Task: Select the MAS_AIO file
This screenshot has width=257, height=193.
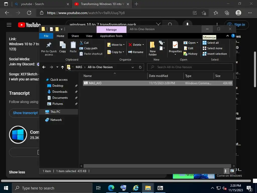Action: [158, 83]
